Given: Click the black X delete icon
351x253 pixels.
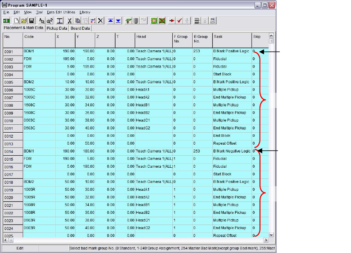Looking at the screenshot, I should tap(100, 20).
